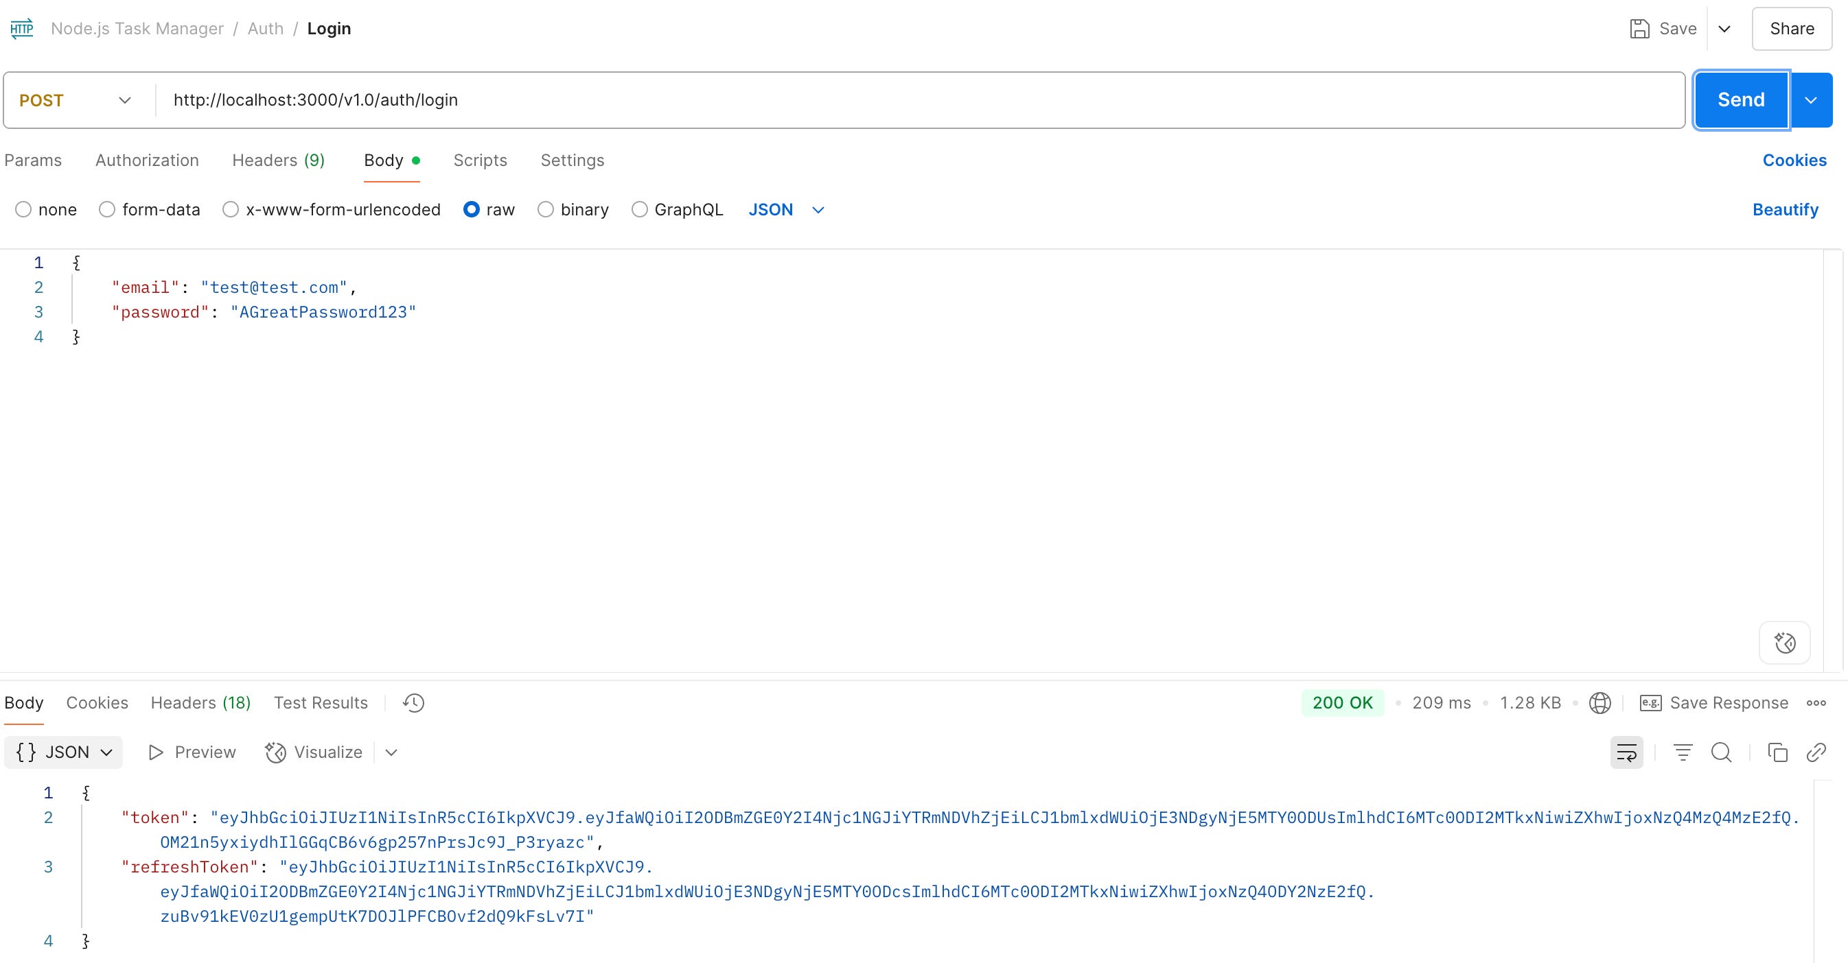Image resolution: width=1848 pixels, height=963 pixels.
Task: Click the 200 OK status indicator
Action: (1342, 703)
